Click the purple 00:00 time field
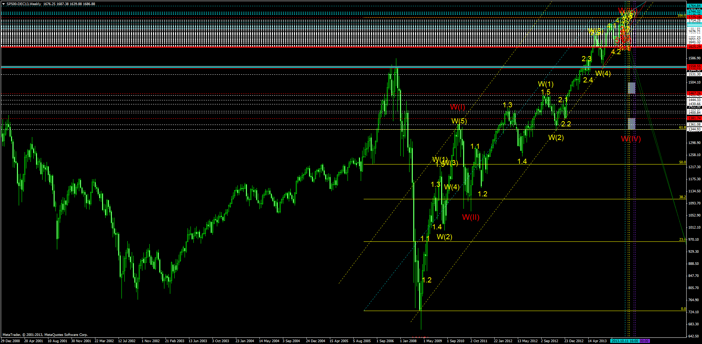Screen dimensions: 702x344 coord(645,341)
